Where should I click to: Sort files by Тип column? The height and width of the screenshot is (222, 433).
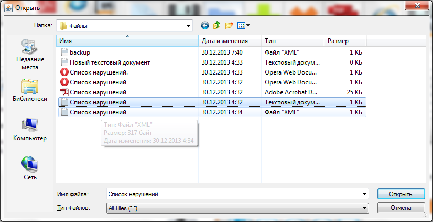tap(293, 41)
